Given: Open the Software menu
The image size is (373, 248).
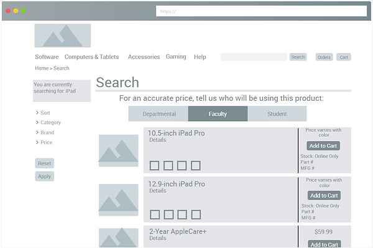Looking at the screenshot, I should 47,57.
